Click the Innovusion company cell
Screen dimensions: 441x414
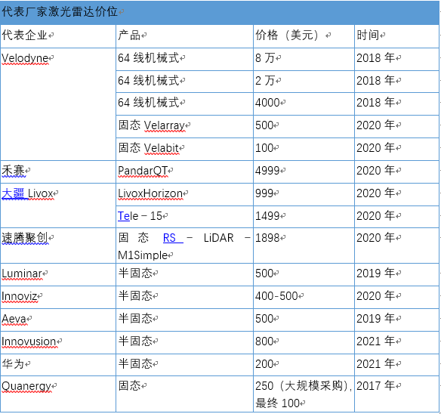58,342
